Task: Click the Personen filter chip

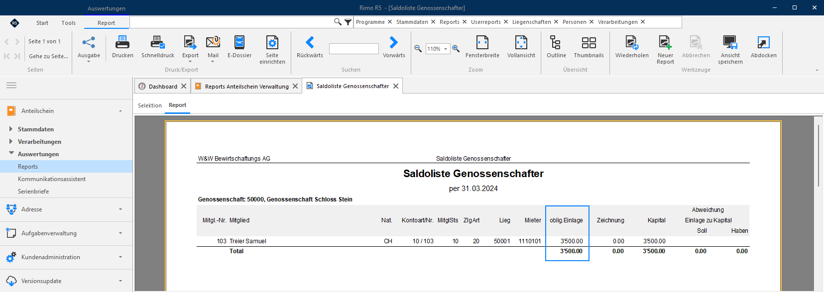Action: (574, 22)
